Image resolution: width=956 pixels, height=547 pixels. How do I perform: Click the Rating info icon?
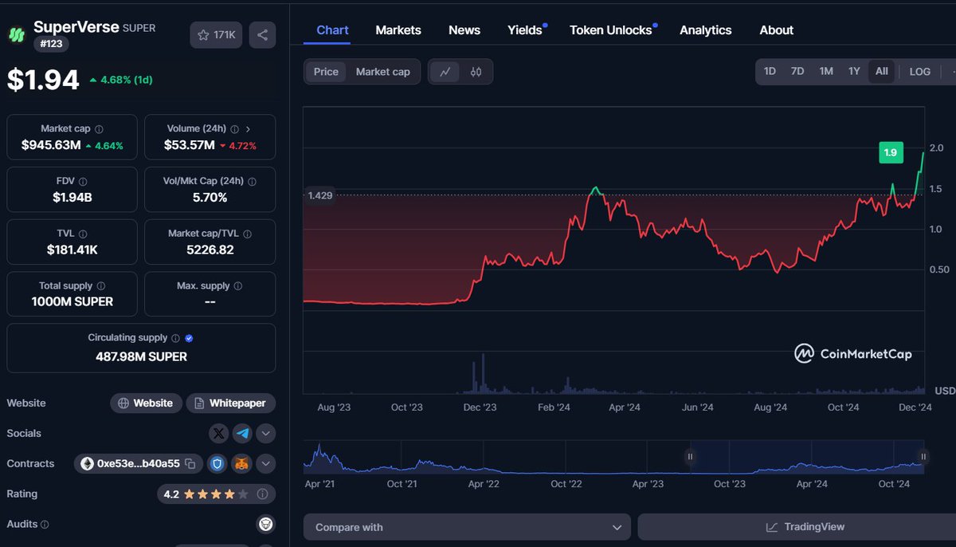[263, 494]
